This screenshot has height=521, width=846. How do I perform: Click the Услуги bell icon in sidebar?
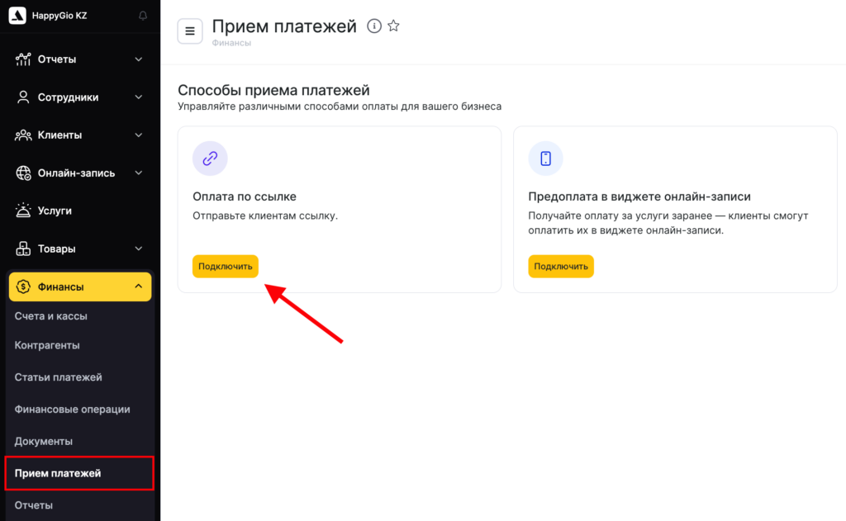pyautogui.click(x=23, y=211)
